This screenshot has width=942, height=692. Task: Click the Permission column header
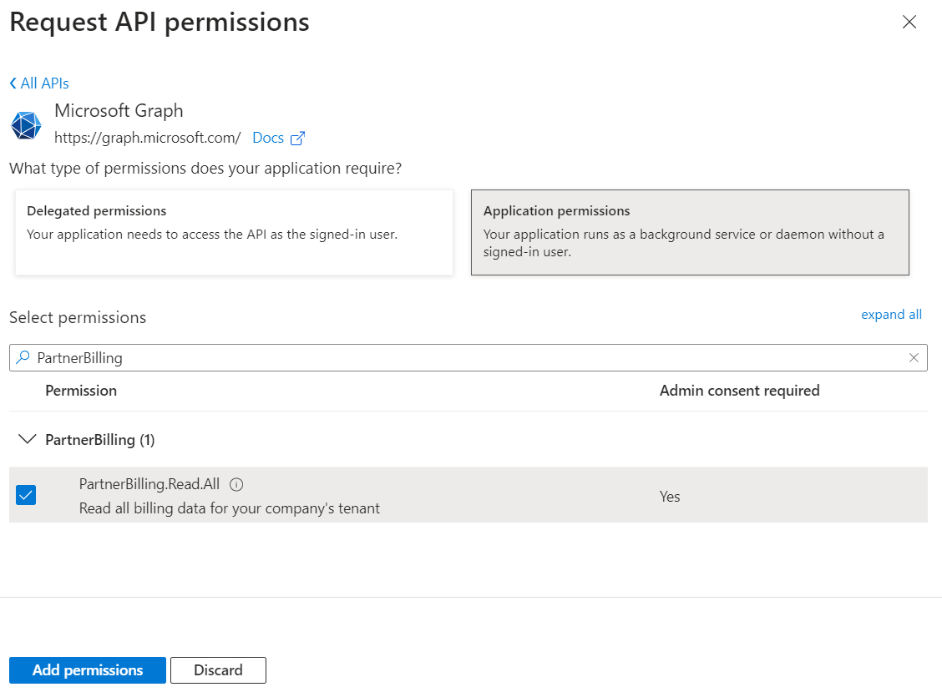81,391
